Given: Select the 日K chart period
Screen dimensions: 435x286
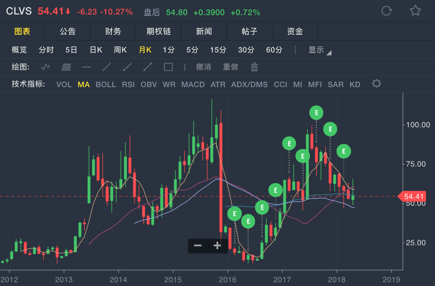Looking at the screenshot, I should pyautogui.click(x=96, y=50).
